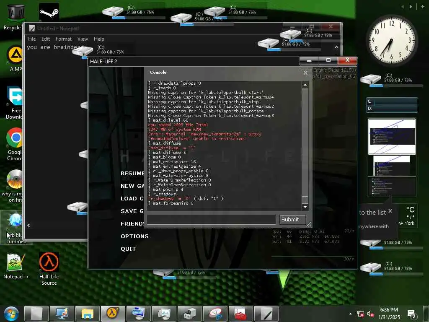The image size is (429, 322).
Task: Click the console Submit button
Action: (x=293, y=219)
